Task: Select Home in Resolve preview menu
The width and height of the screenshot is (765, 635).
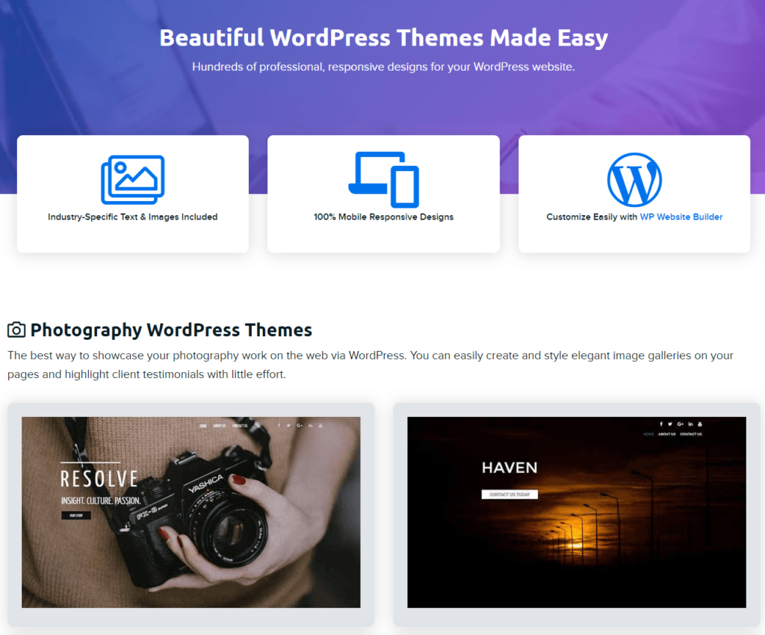Action: 203,426
